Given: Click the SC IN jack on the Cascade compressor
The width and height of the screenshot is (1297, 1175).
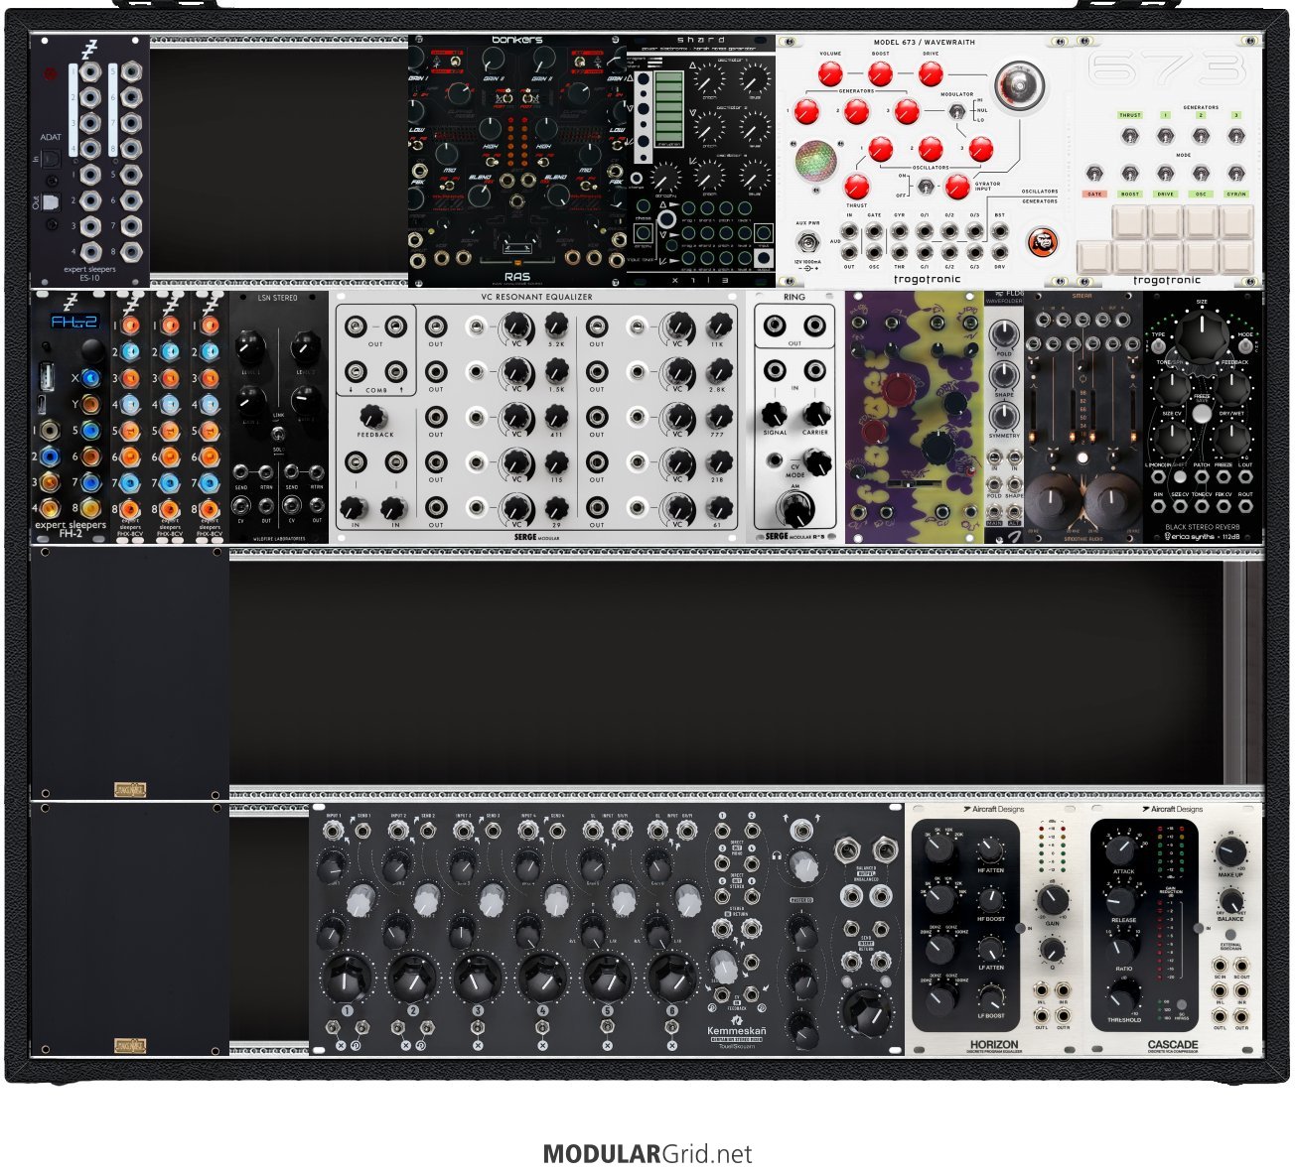Looking at the screenshot, I should point(1220,965).
